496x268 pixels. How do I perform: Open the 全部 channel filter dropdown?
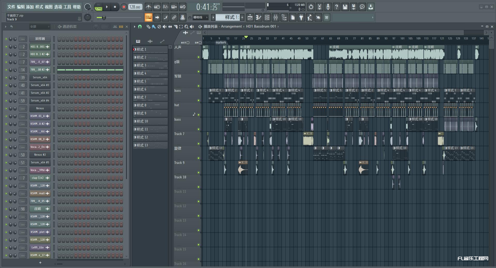pos(40,27)
